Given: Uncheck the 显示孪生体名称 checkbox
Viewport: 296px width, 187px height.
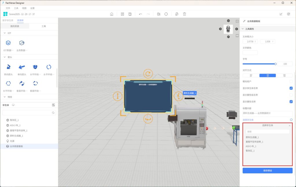Looking at the screenshot, I should 291,88.
